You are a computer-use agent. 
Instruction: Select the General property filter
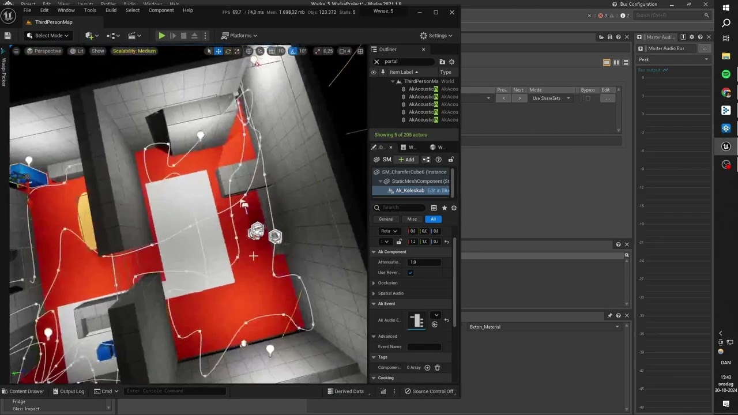click(386, 219)
